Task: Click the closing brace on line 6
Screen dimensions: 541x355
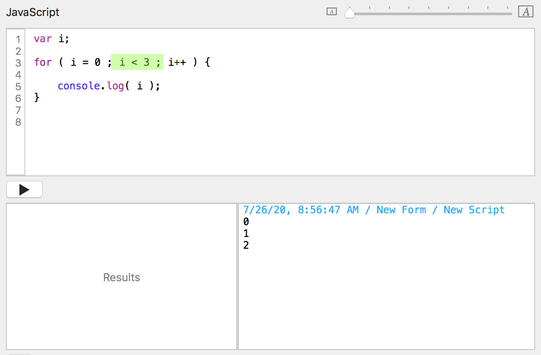Action: click(37, 98)
